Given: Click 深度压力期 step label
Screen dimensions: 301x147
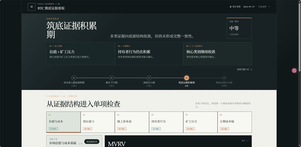Looking at the screenshot, I should [x=149, y=82].
